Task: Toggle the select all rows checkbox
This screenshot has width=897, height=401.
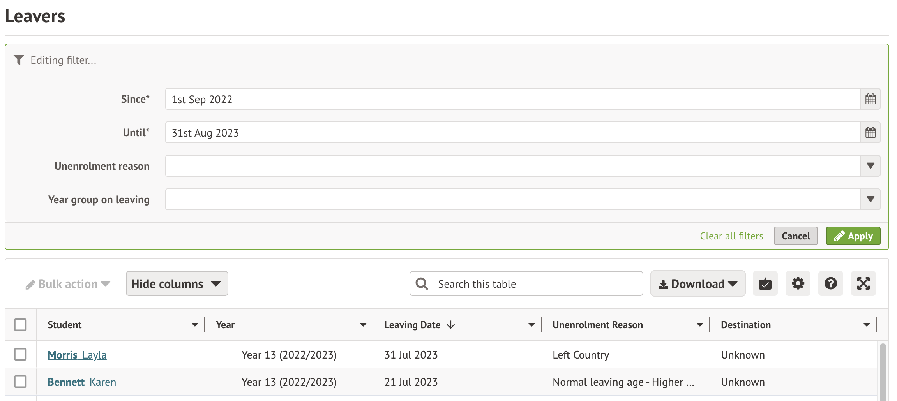Action: tap(20, 325)
